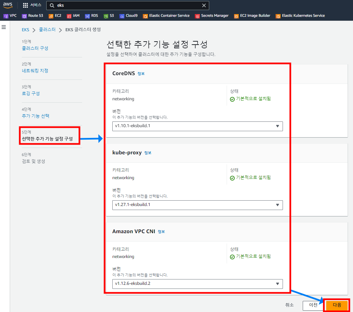
Task: Click the CoreDNS section title
Action: [x=124, y=73]
